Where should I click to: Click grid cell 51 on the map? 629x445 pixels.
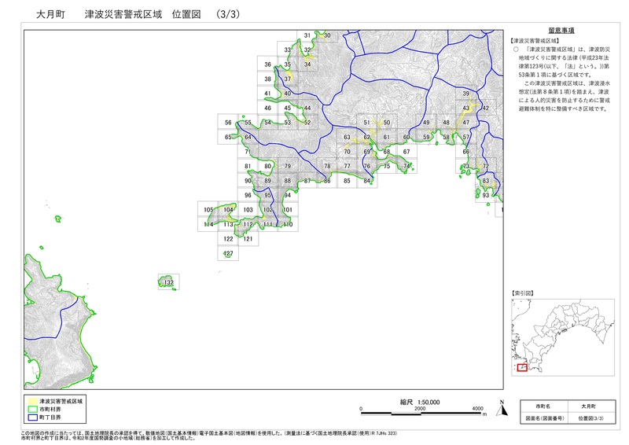pyautogui.click(x=366, y=123)
